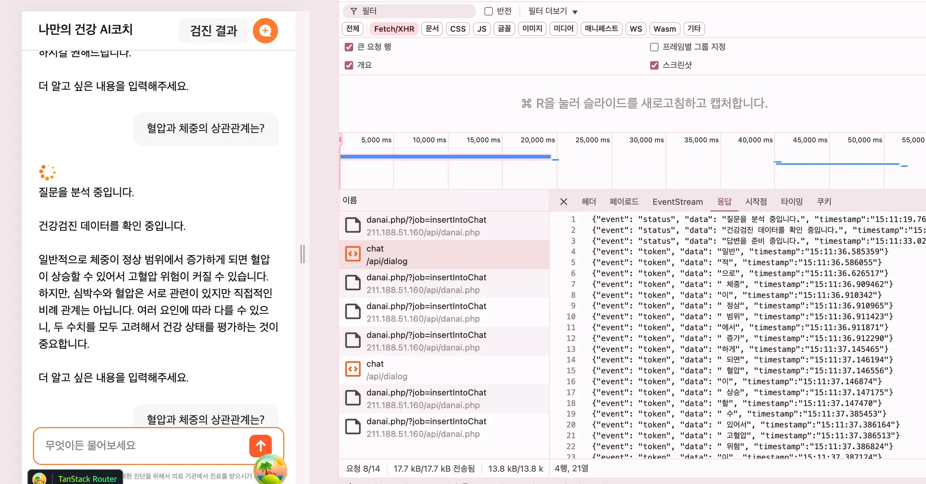Screen dimensions: 926x484
Task: Click the first blue timeline request bar
Action: [445, 157]
